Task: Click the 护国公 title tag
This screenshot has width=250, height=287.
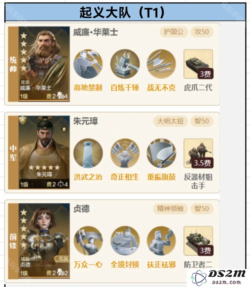Action: point(174,32)
